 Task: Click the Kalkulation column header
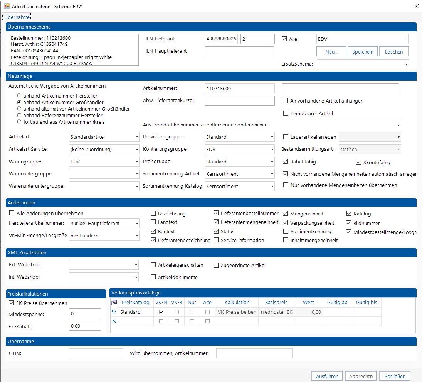(x=237, y=302)
